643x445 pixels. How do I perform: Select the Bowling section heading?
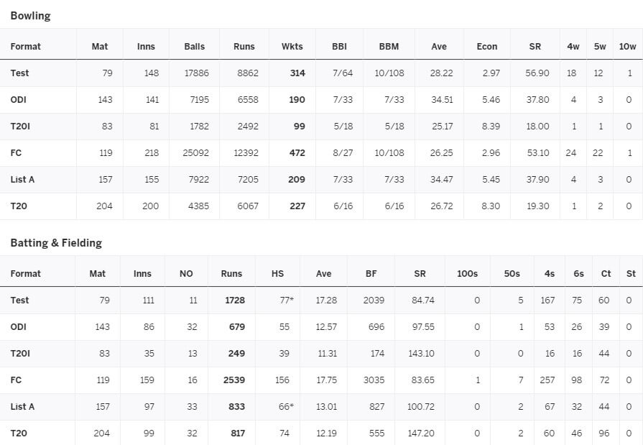30,15
